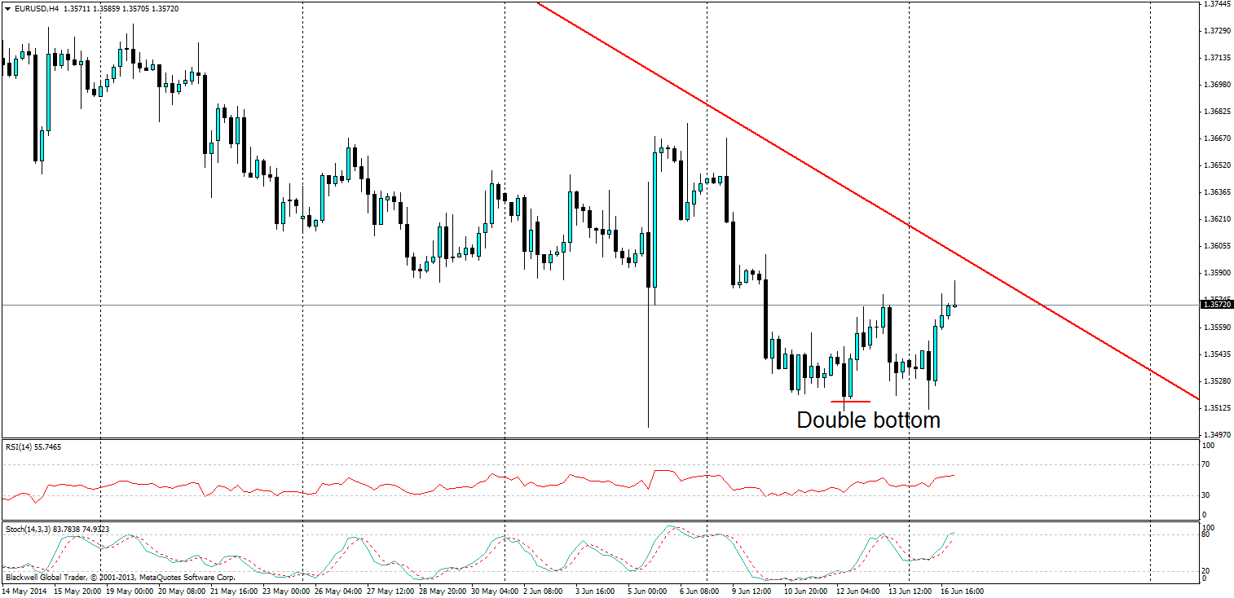1234x598 pixels.
Task: Click time axis label '9 Jun 12:00'
Action: click(x=752, y=591)
